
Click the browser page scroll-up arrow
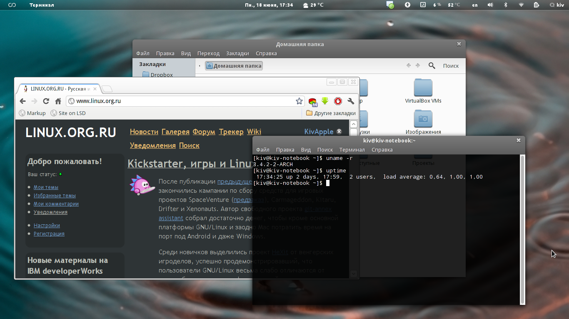(353, 124)
